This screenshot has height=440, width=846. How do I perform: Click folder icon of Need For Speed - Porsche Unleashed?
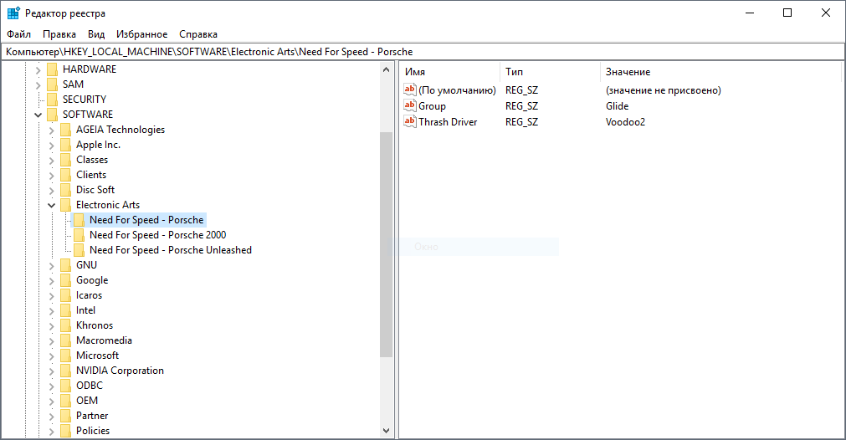[79, 250]
